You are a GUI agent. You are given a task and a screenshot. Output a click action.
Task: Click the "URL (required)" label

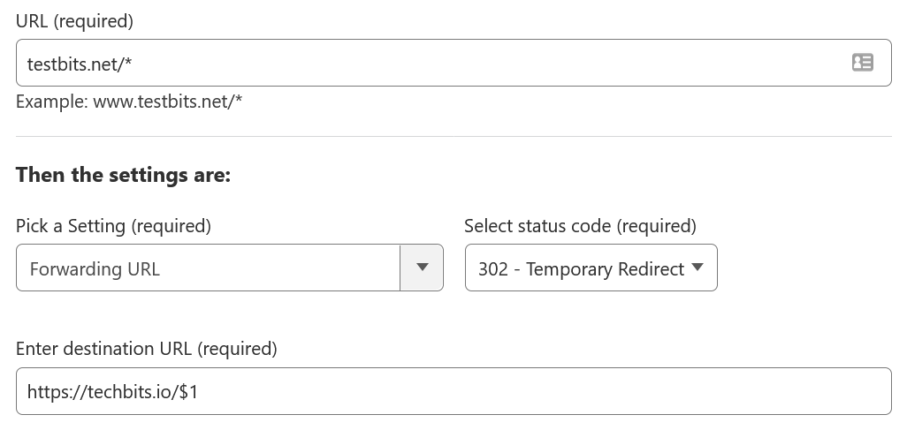(74, 21)
